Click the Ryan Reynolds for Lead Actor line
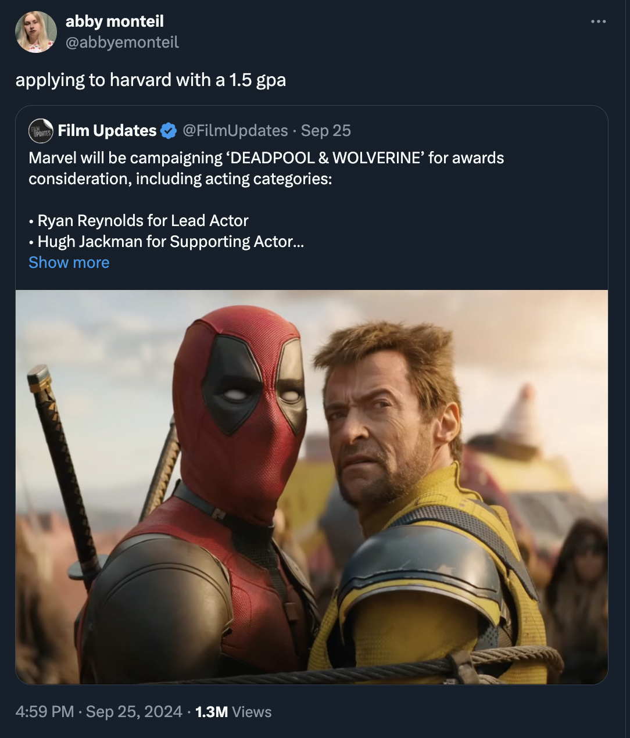 coord(138,221)
